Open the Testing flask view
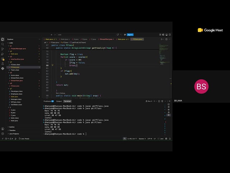The image size is (230, 173). coord(3,64)
